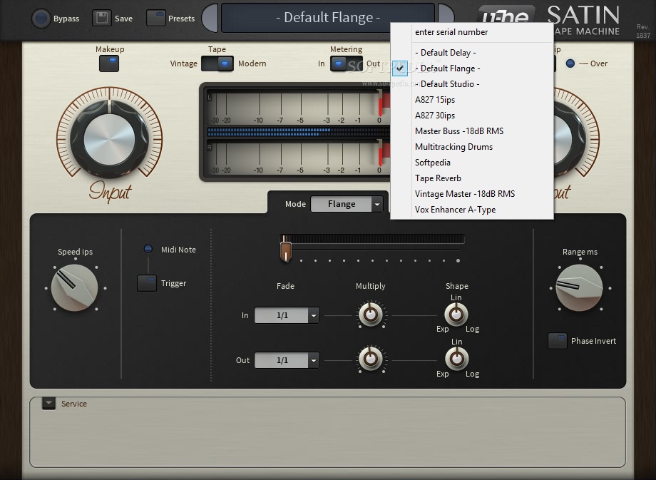Viewport: 656px width, 480px height.
Task: Click the Range ms knob
Action: coord(580,288)
